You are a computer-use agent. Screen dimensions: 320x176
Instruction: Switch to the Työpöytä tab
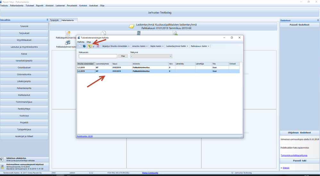click(55, 20)
